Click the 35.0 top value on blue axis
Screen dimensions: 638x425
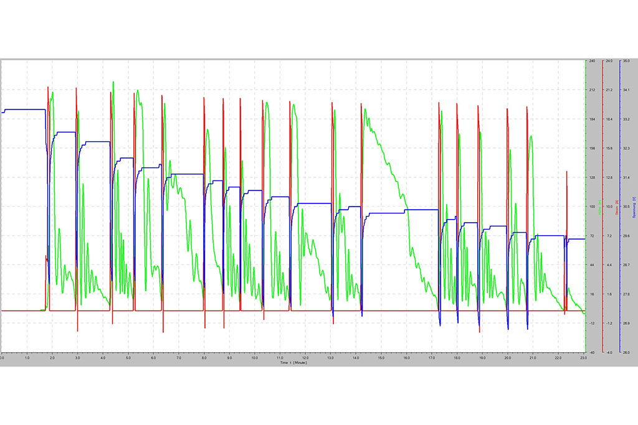coord(626,61)
